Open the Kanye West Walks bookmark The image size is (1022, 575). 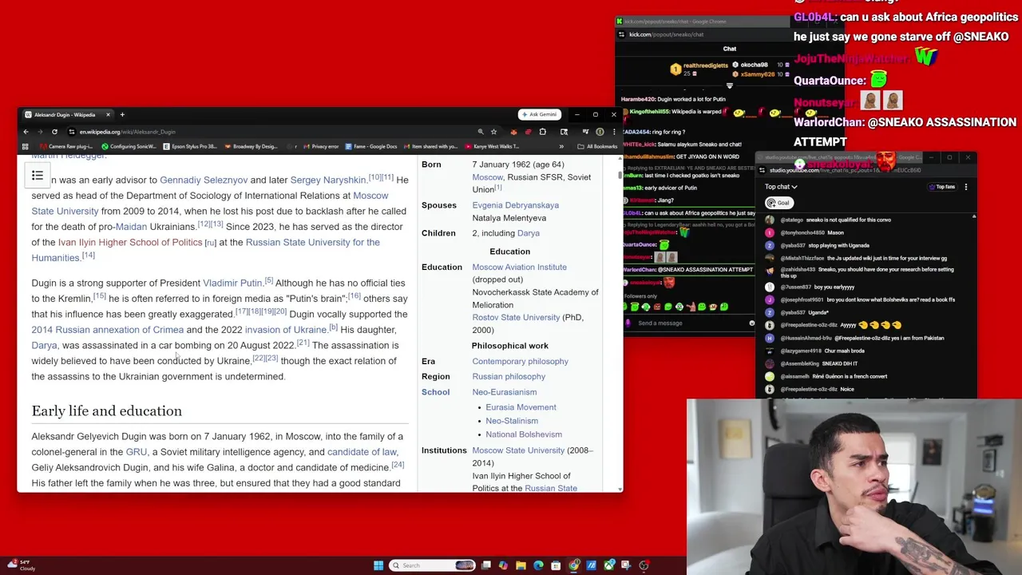[x=493, y=146]
